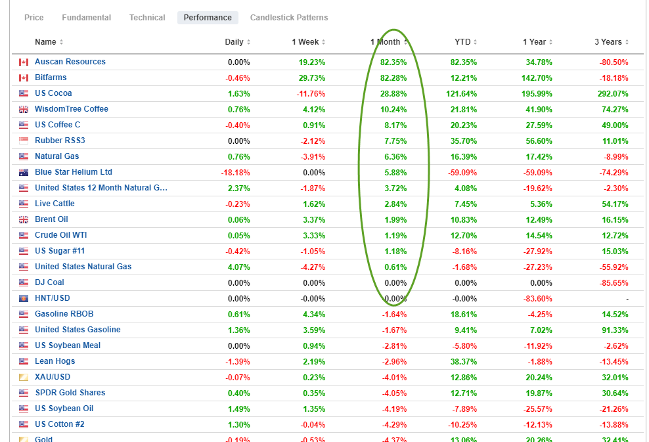This screenshot has width=649, height=442.
Task: Open the Lean Hogs link
Action: (x=55, y=361)
